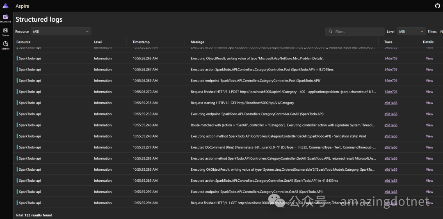Select message 'Executing action method ... Validation state: Valid'
This screenshot has height=219, width=443.
point(278,136)
